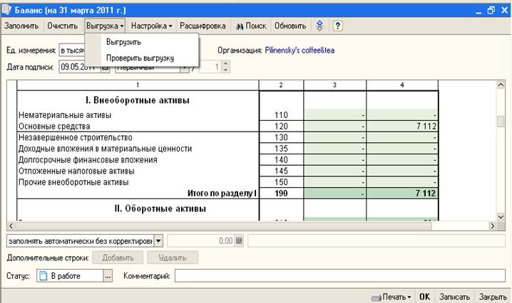Click the Дата подписи date field
The image size is (512, 303).
click(80, 67)
